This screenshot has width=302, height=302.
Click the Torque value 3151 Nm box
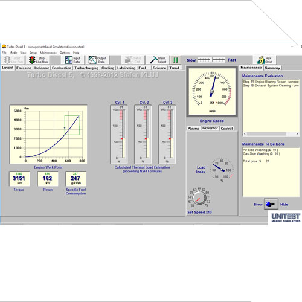[x=19, y=179]
